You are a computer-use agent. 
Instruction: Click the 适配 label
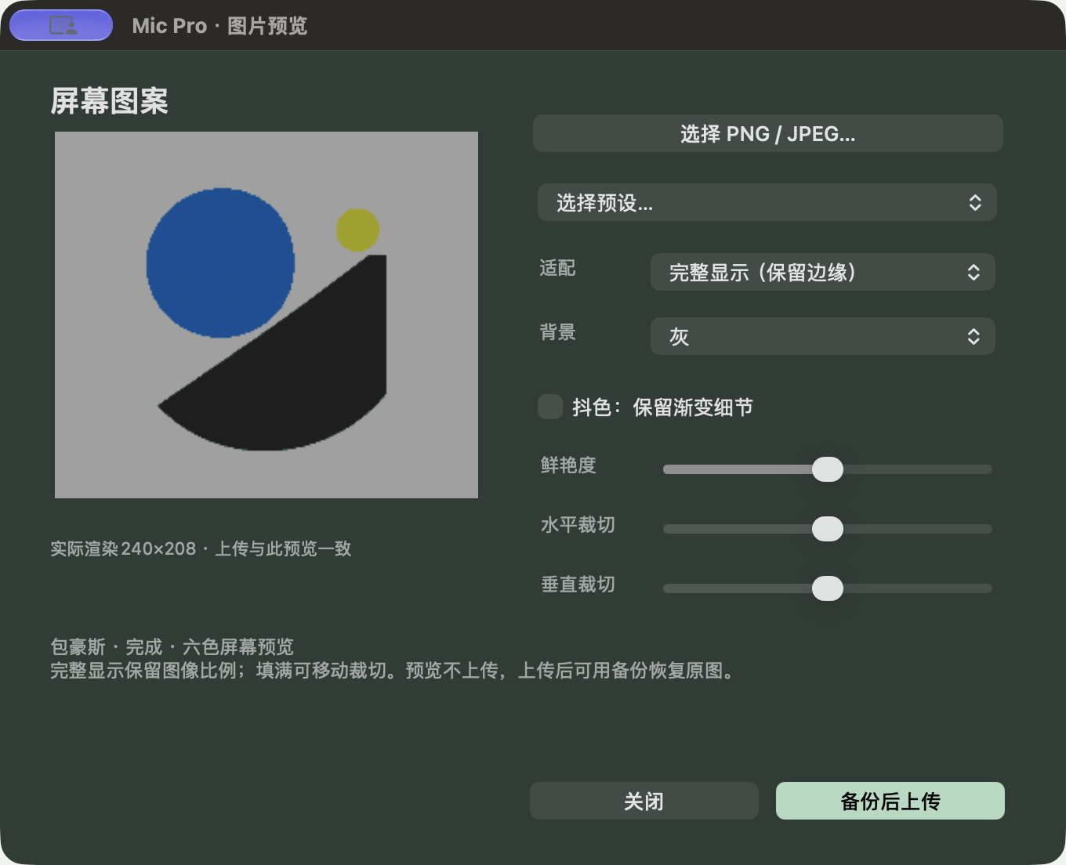558,269
